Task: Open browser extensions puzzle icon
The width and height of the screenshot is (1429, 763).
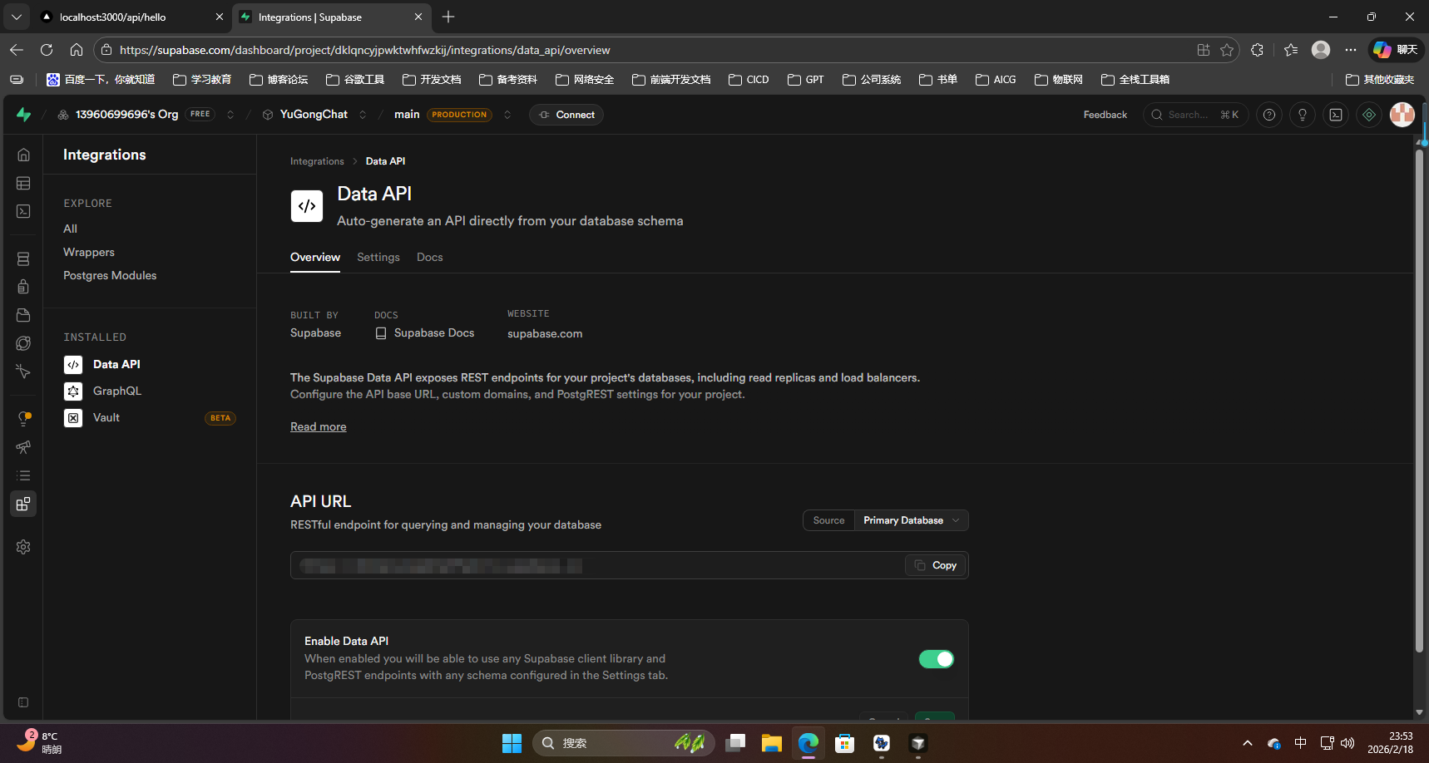Action: pyautogui.click(x=1258, y=50)
